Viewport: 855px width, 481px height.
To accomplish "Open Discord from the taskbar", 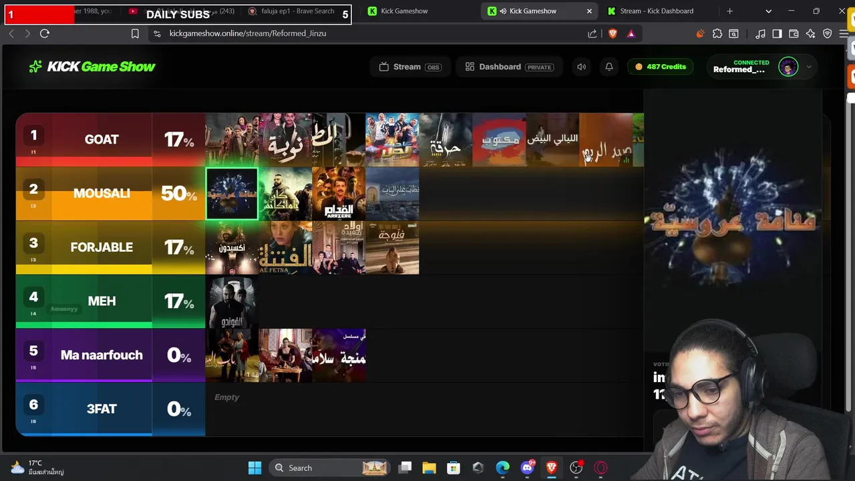I will (527, 468).
